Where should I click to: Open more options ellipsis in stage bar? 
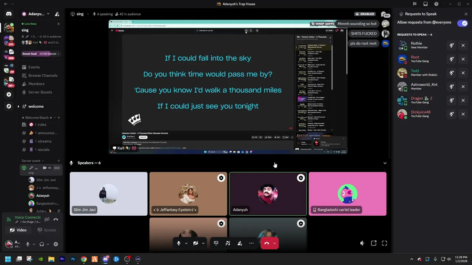click(x=251, y=243)
